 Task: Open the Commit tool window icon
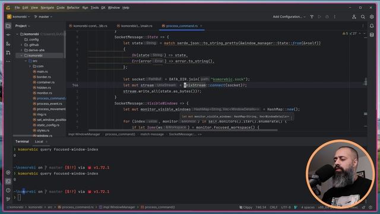[8, 34]
